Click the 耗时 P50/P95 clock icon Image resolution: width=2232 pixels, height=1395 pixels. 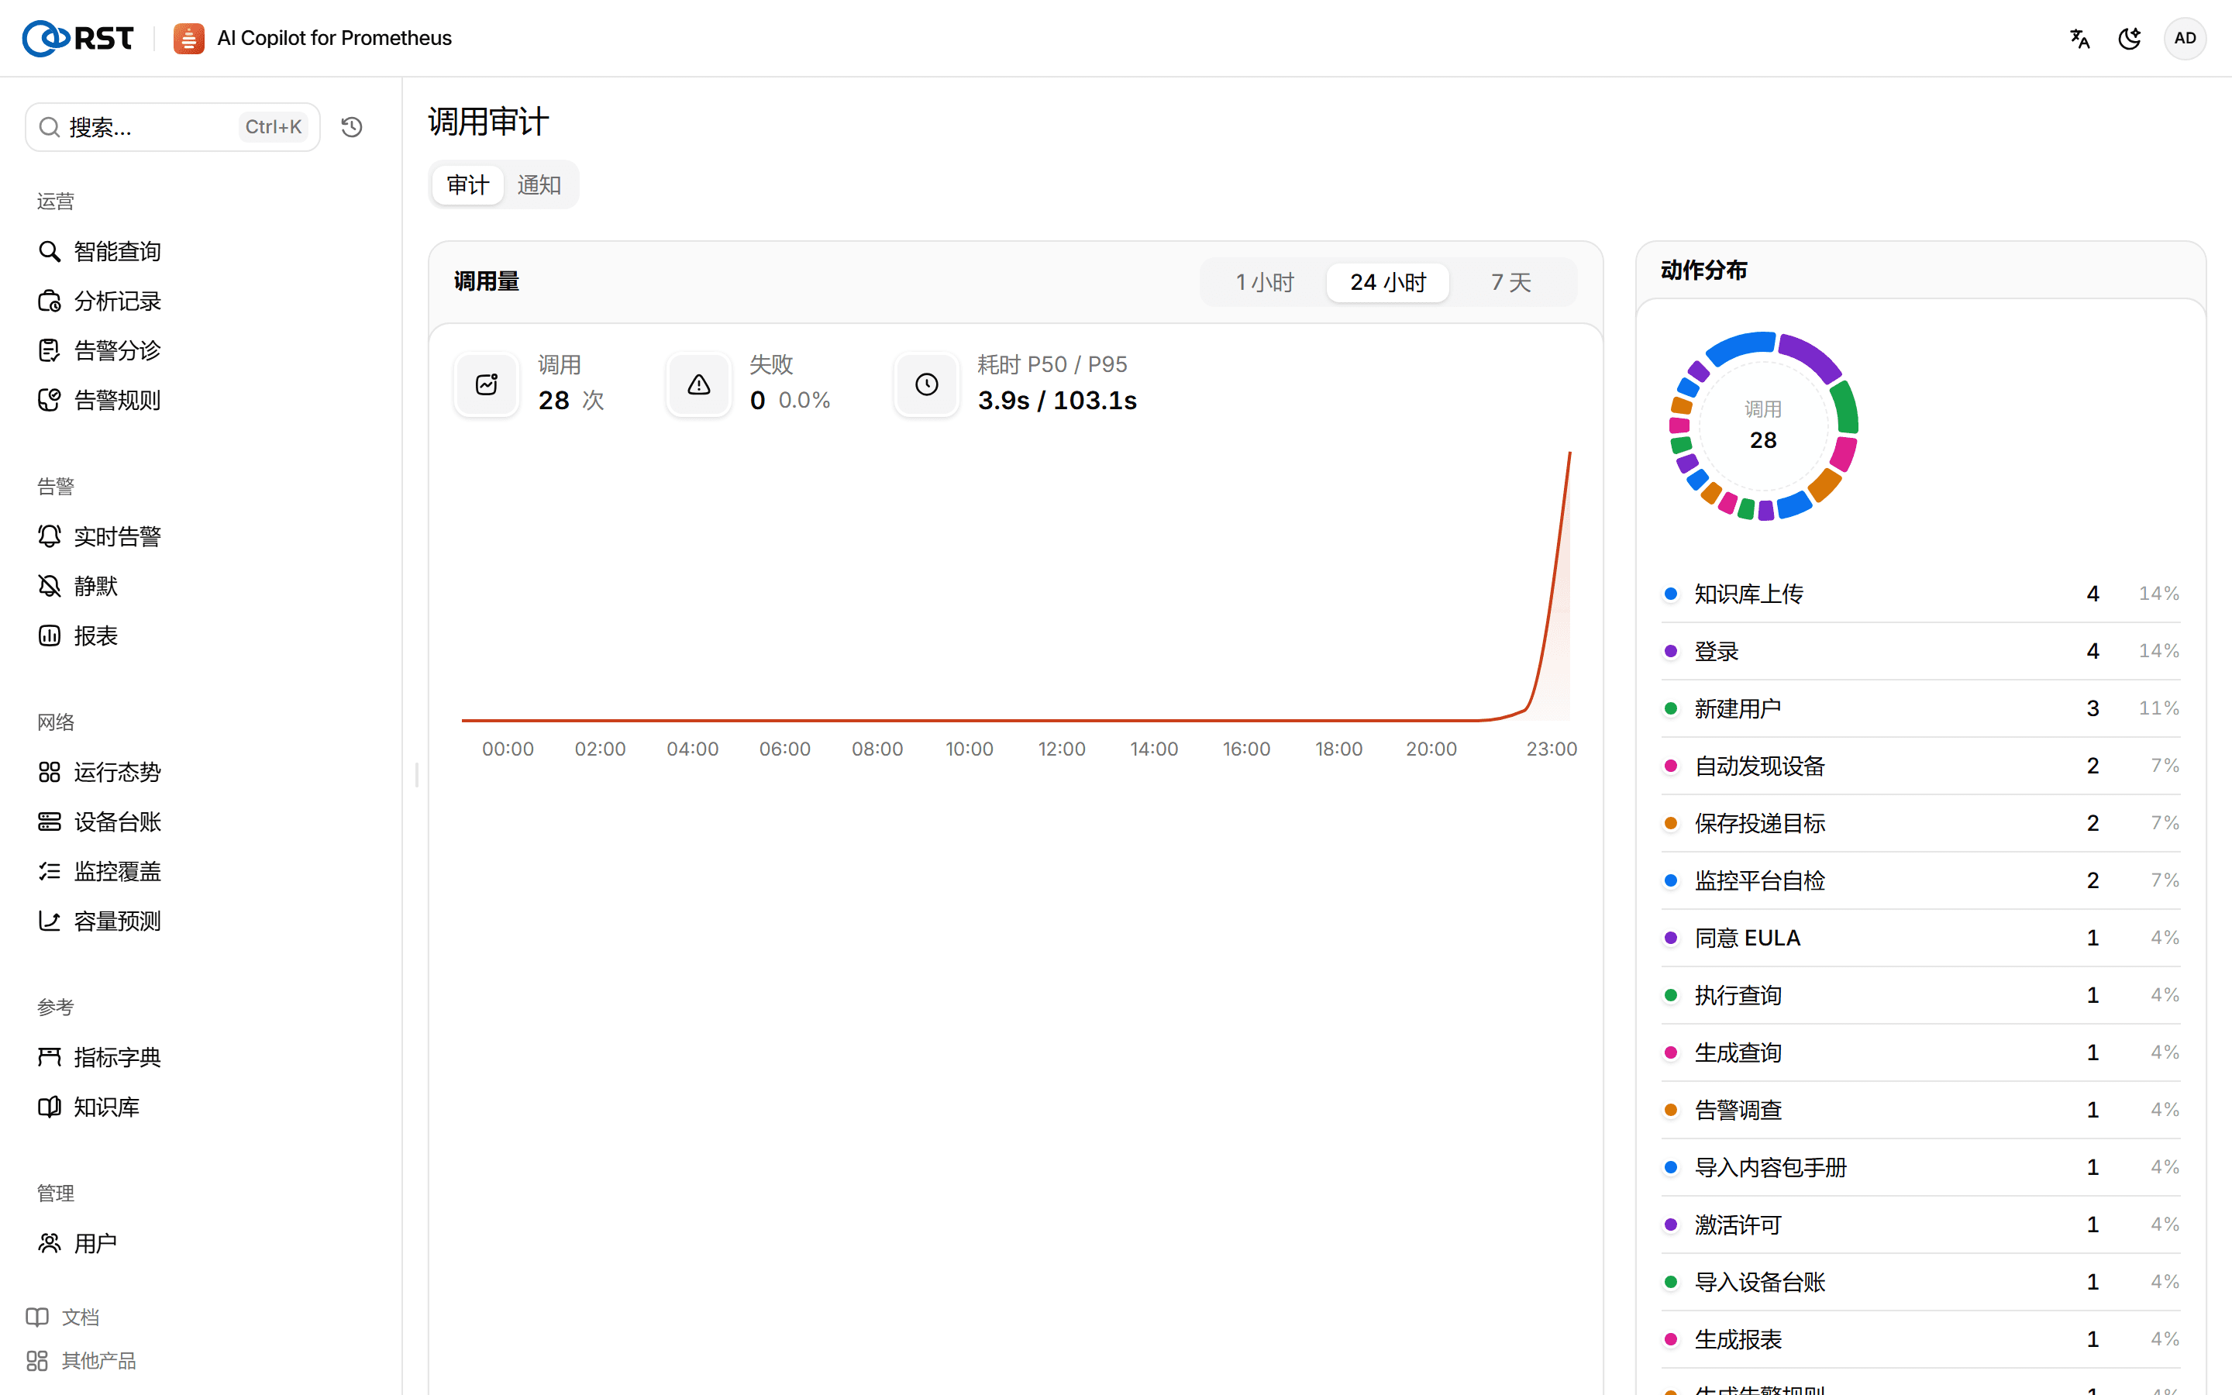(x=927, y=384)
